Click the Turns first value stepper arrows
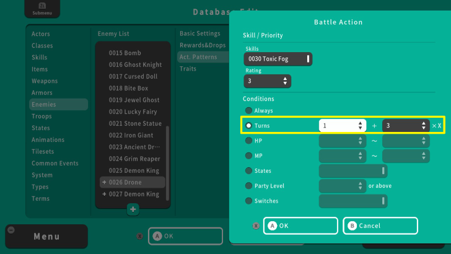Image resolution: width=451 pixels, height=254 pixels. [360, 126]
